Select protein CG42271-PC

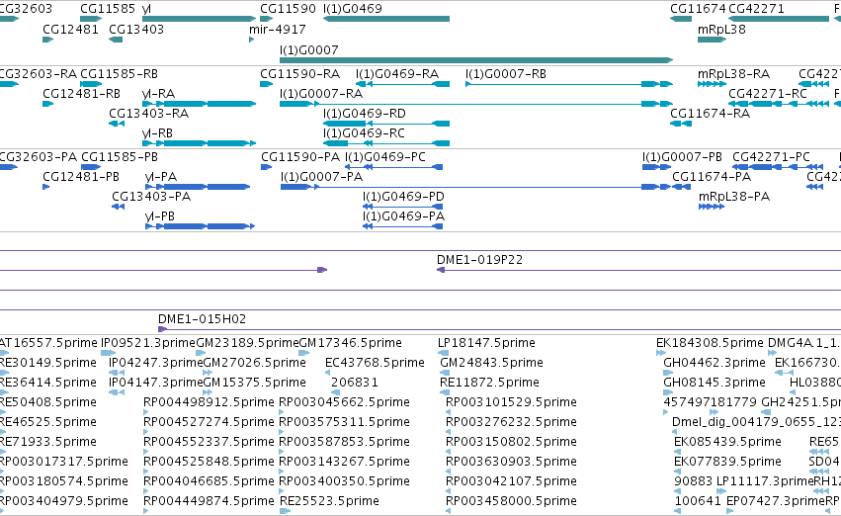coord(778,167)
